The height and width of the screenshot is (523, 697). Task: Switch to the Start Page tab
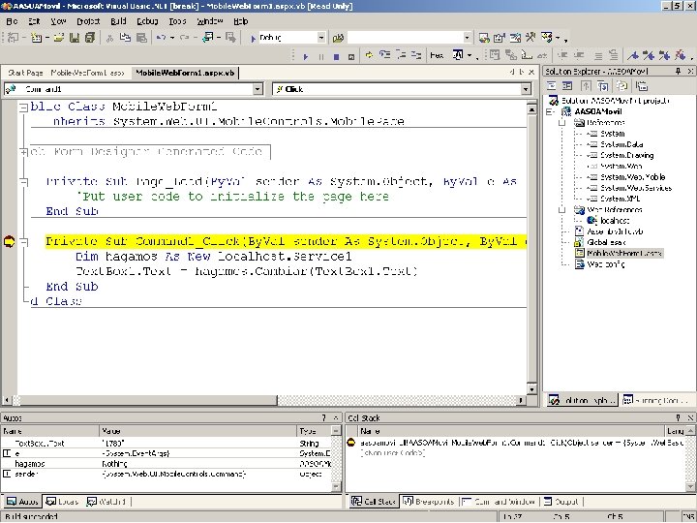tap(25, 73)
